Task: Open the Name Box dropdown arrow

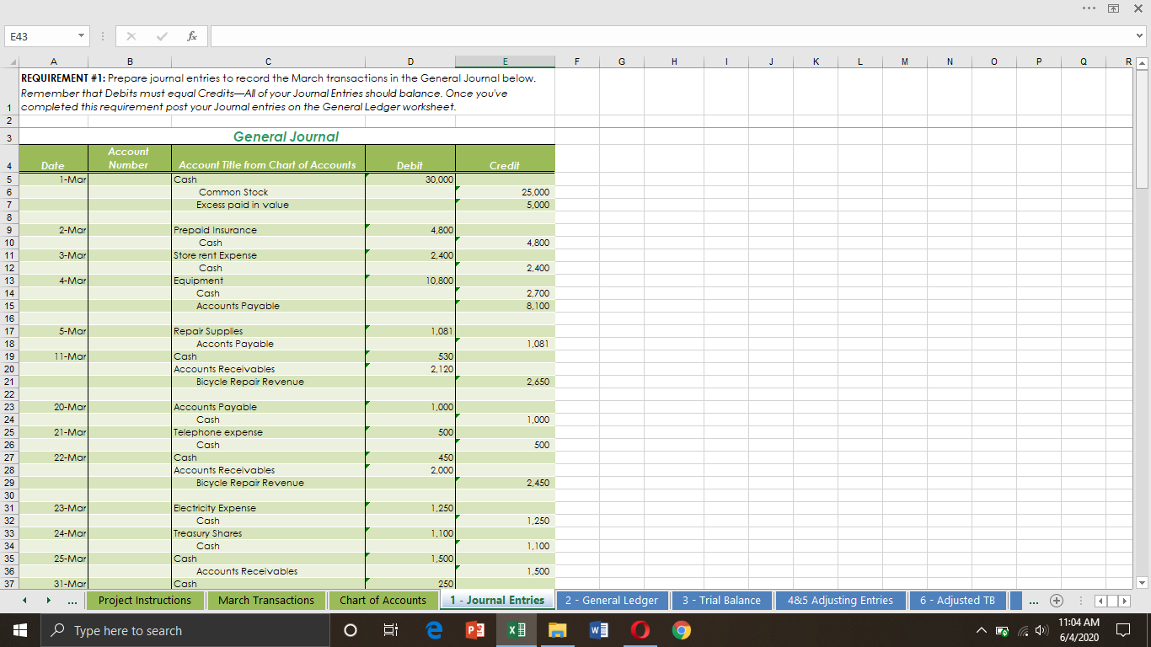Action: tap(80, 36)
